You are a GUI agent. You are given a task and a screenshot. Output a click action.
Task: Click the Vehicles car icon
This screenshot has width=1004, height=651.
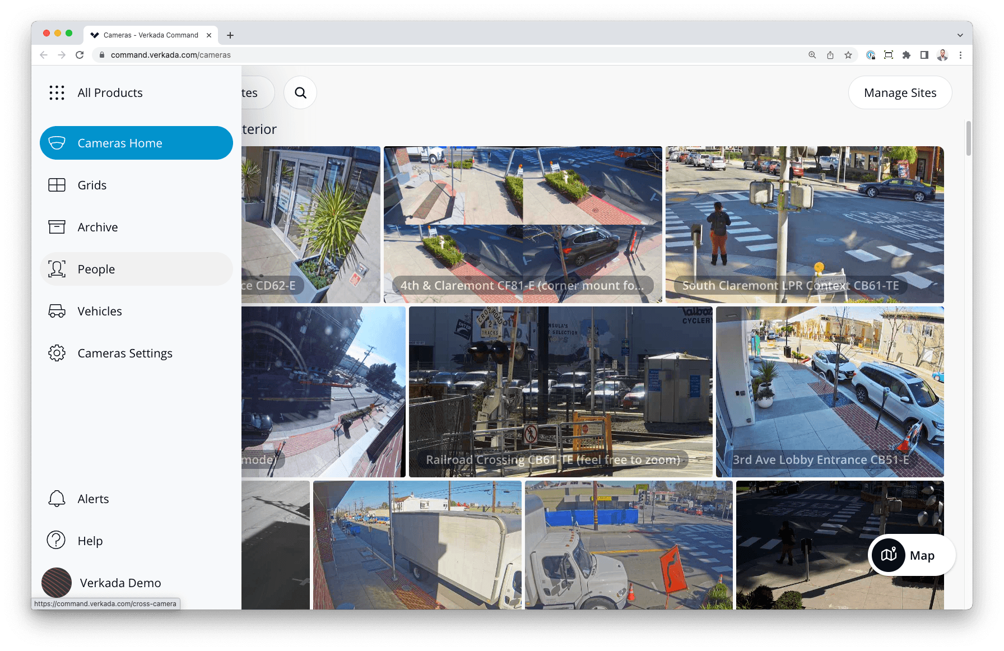point(57,311)
